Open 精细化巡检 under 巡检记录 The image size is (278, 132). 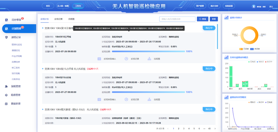[x=17, y=45]
